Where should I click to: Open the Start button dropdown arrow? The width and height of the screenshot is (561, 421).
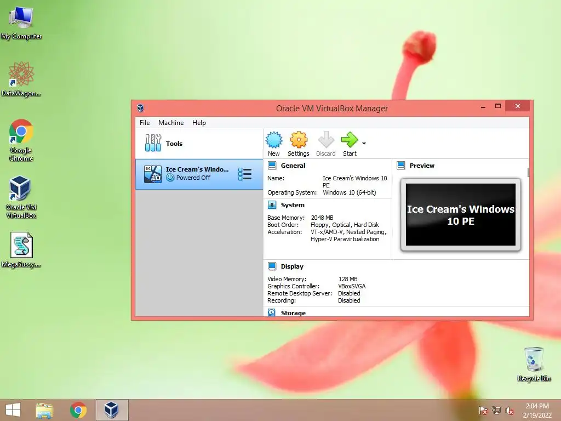tap(364, 144)
